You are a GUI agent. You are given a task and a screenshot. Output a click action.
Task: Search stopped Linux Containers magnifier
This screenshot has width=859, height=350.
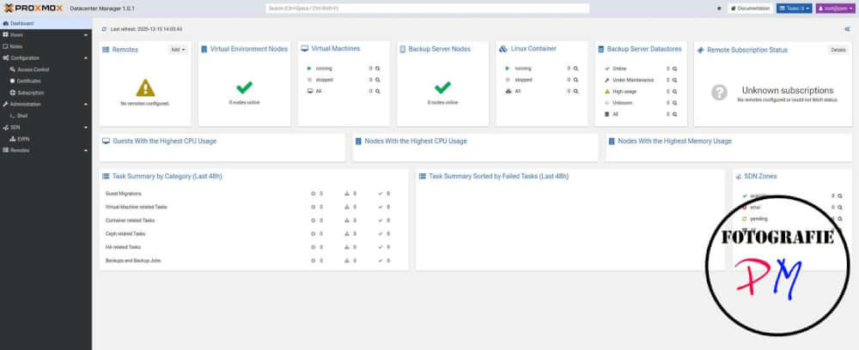pyautogui.click(x=576, y=80)
